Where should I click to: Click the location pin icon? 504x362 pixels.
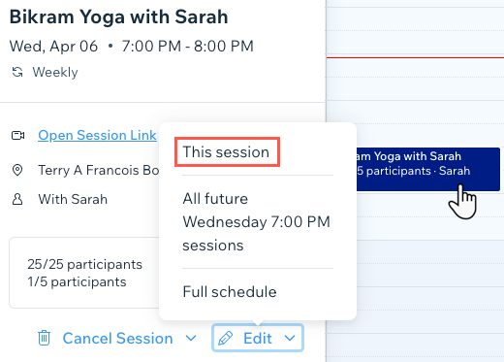pos(17,170)
